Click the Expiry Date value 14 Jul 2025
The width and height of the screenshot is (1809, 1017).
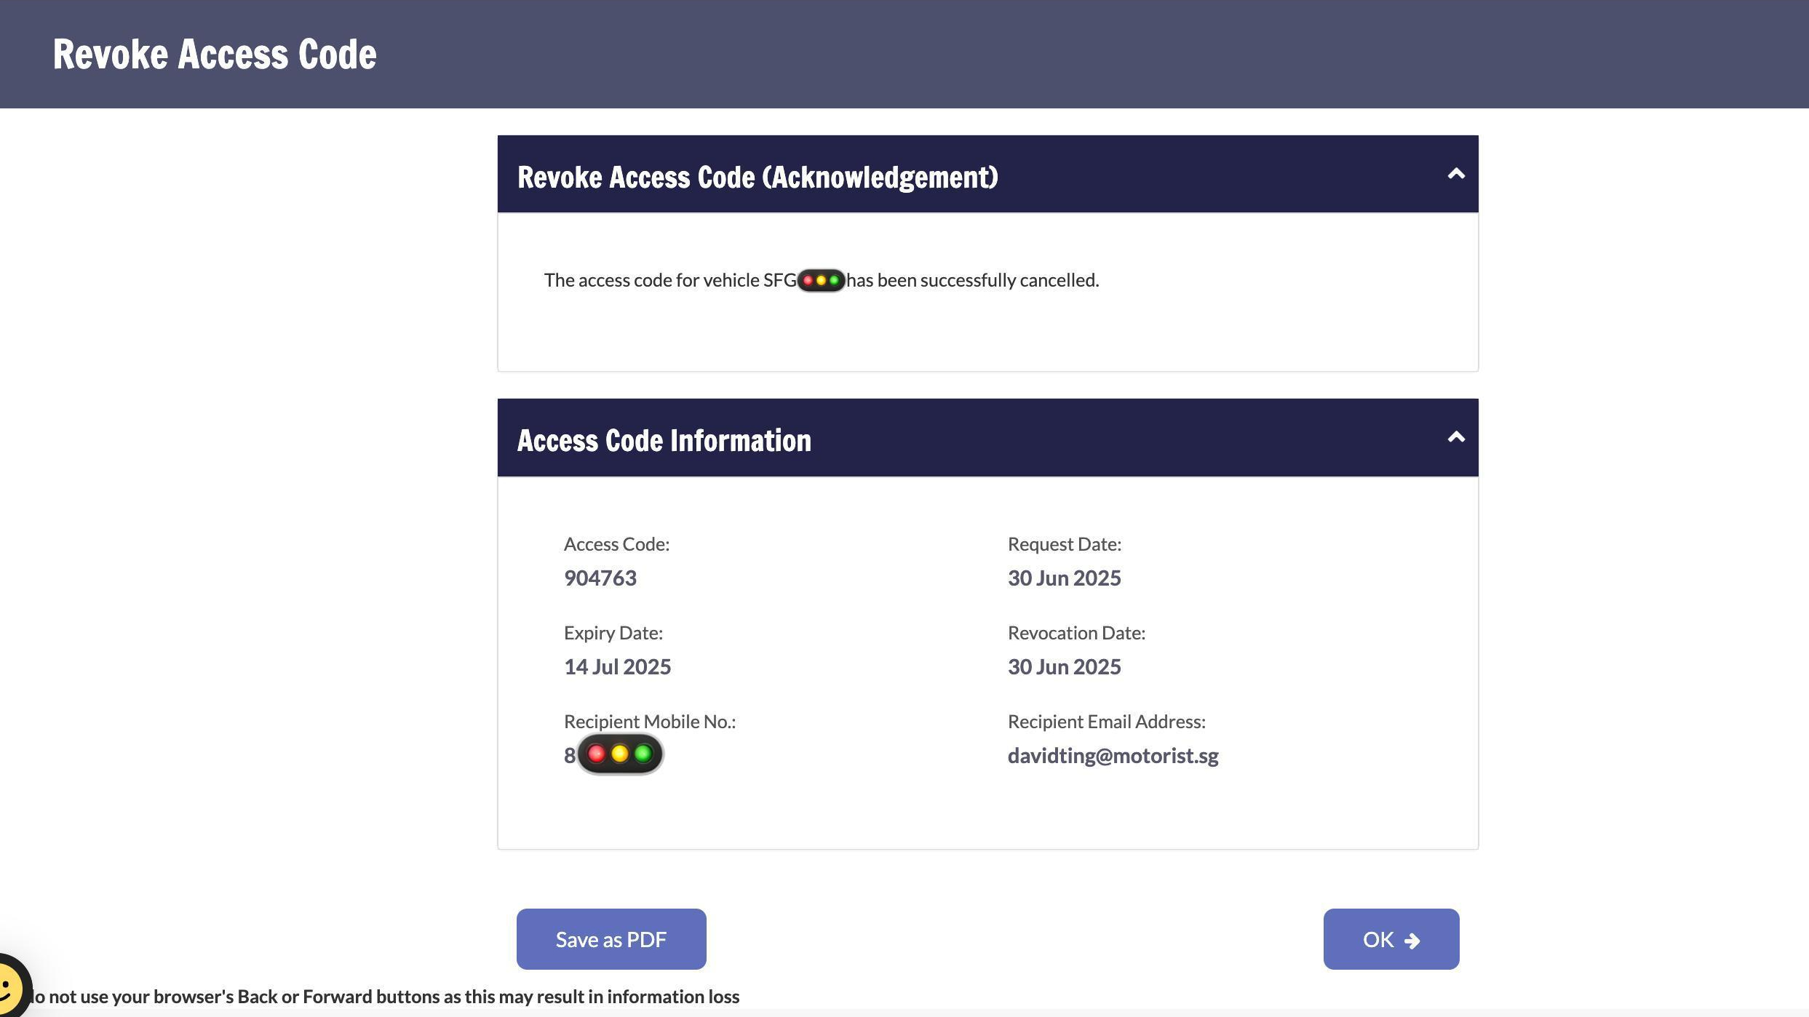617,666
